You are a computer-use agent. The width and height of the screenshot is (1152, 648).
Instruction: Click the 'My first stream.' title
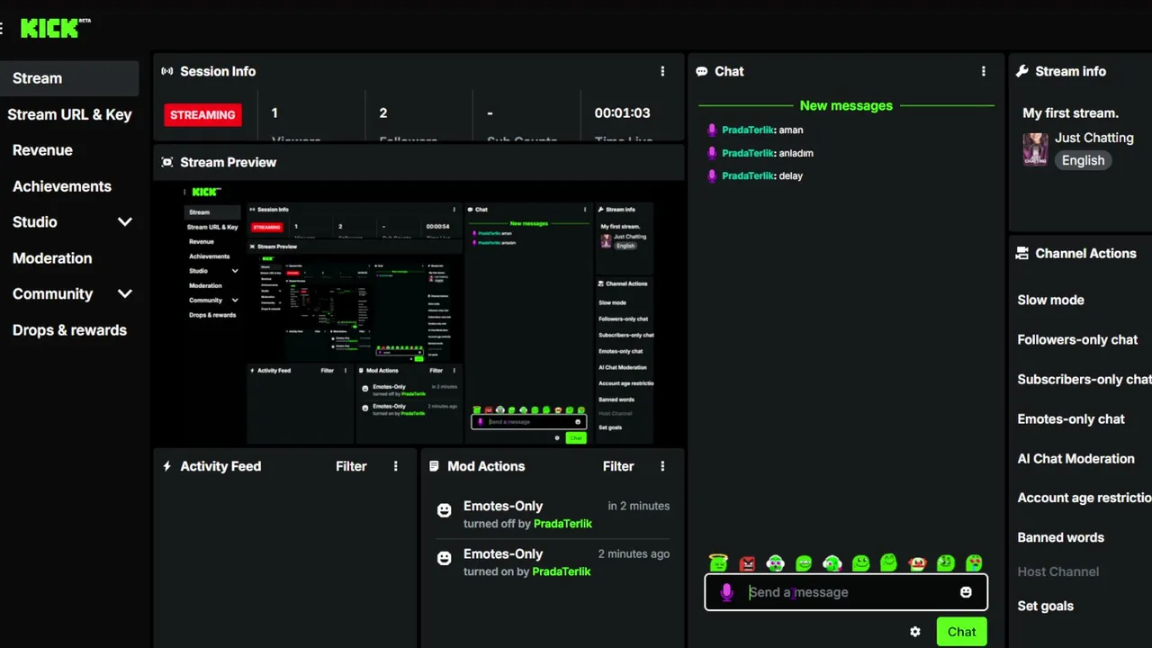tap(1070, 113)
